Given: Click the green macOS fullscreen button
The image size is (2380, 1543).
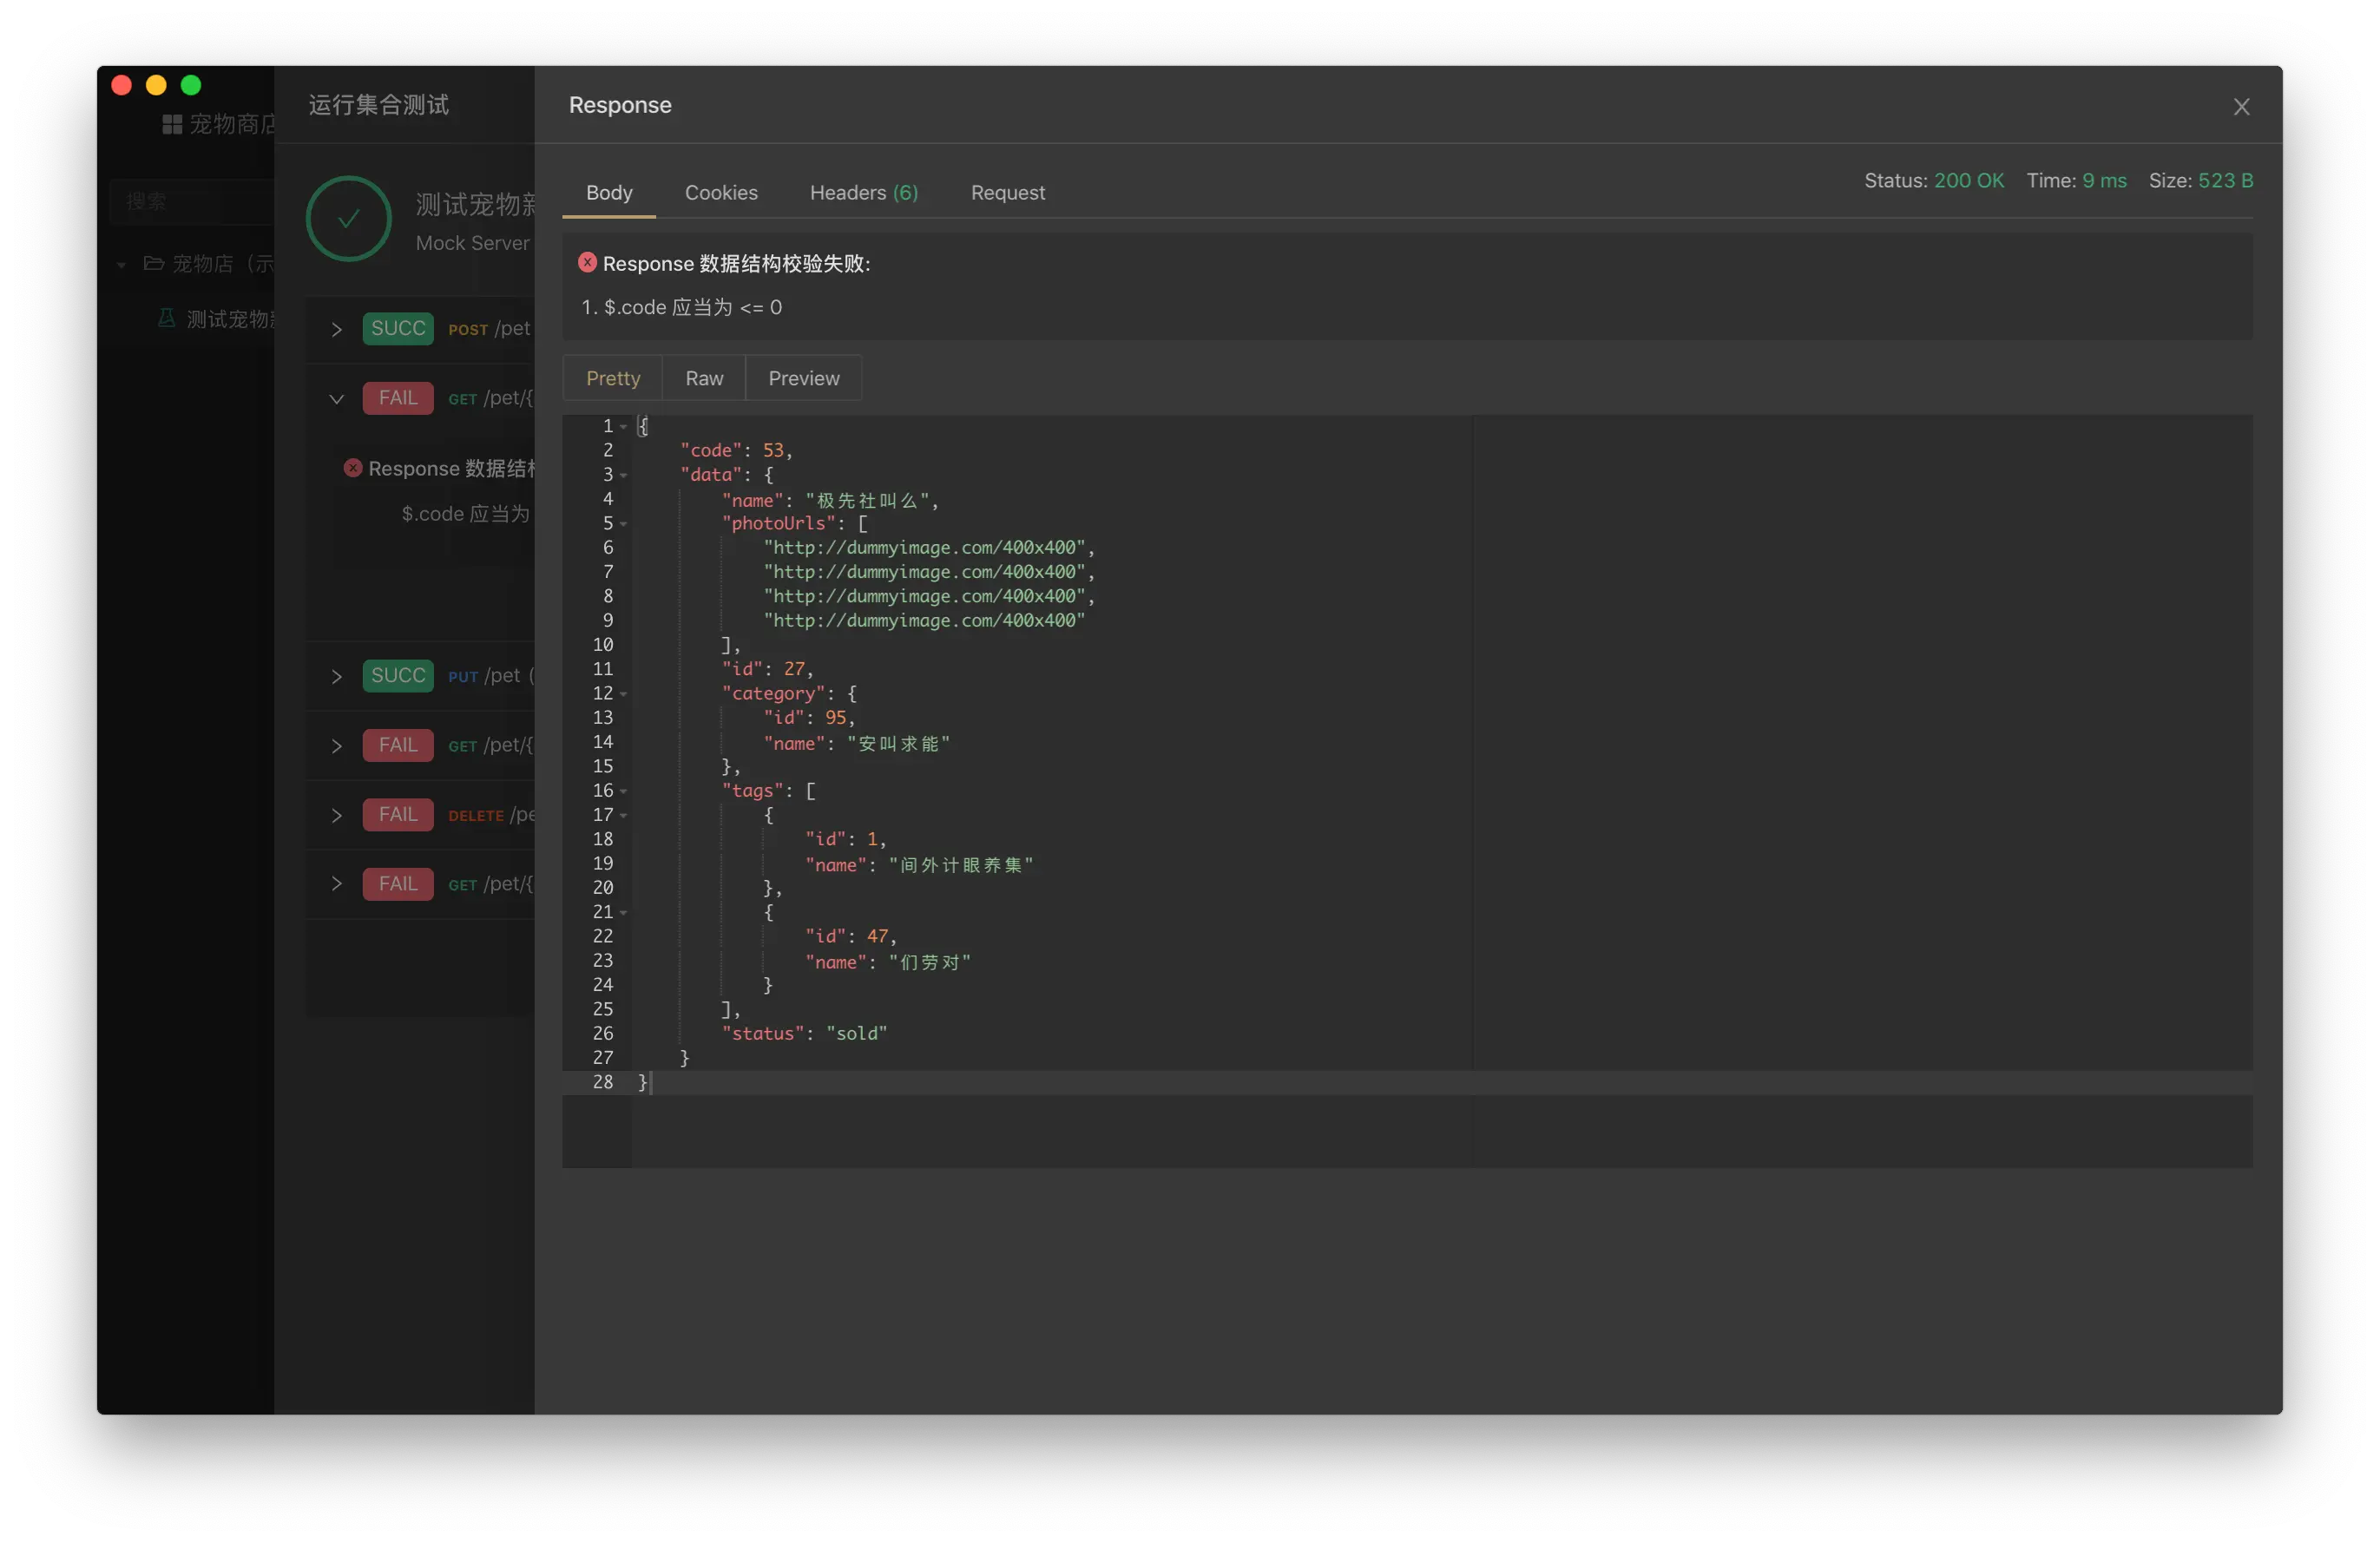Looking at the screenshot, I should 191,85.
